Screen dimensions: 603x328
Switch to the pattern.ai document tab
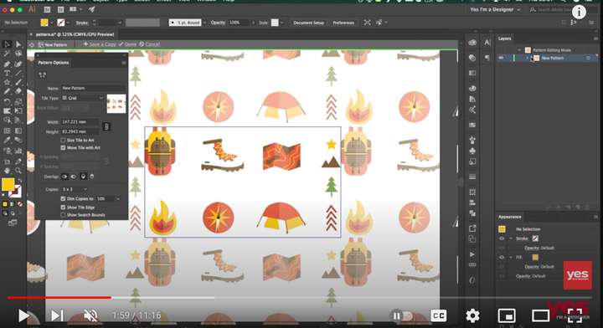click(x=75, y=34)
